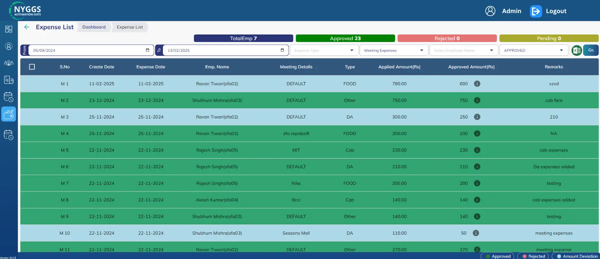Show info for M 3 approved amount

tap(477, 117)
